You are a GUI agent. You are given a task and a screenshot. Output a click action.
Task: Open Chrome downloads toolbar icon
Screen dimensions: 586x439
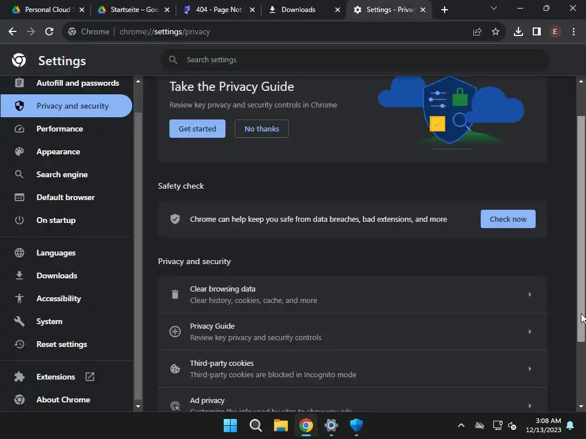518,32
